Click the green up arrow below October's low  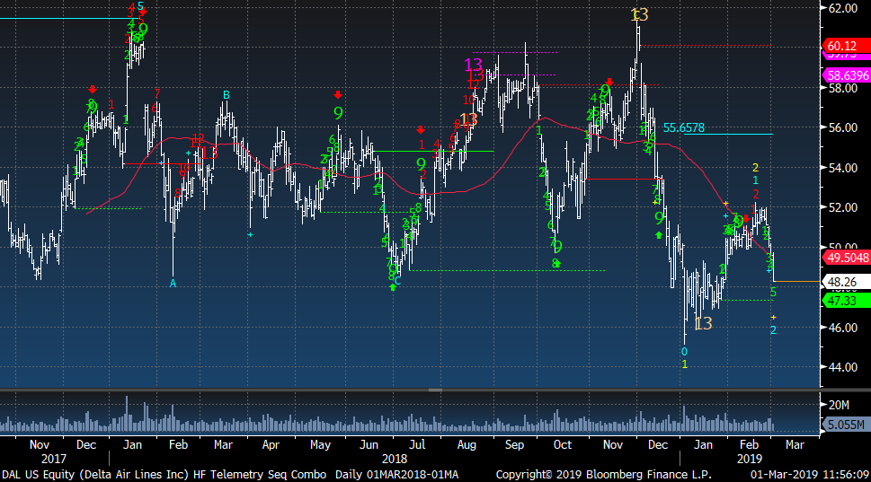(556, 264)
